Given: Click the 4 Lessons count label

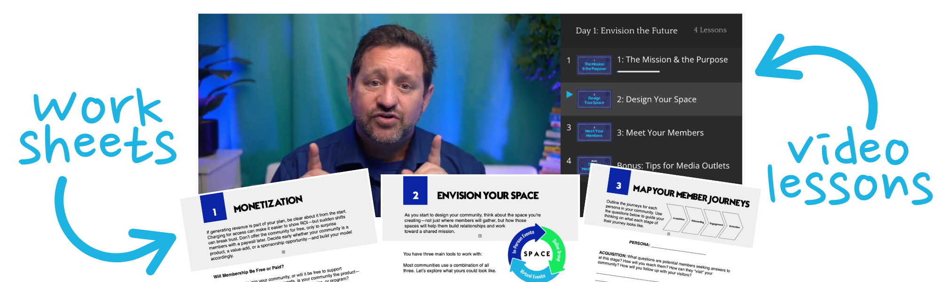Looking at the screenshot, I should click(x=710, y=30).
